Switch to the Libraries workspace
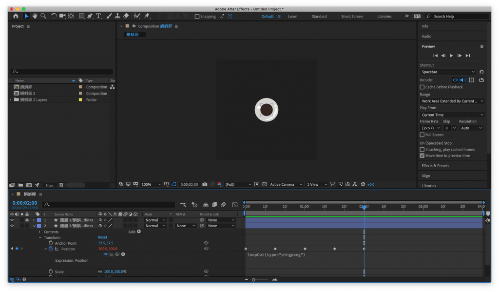Viewport: 499px width, 292px height. coord(384,17)
